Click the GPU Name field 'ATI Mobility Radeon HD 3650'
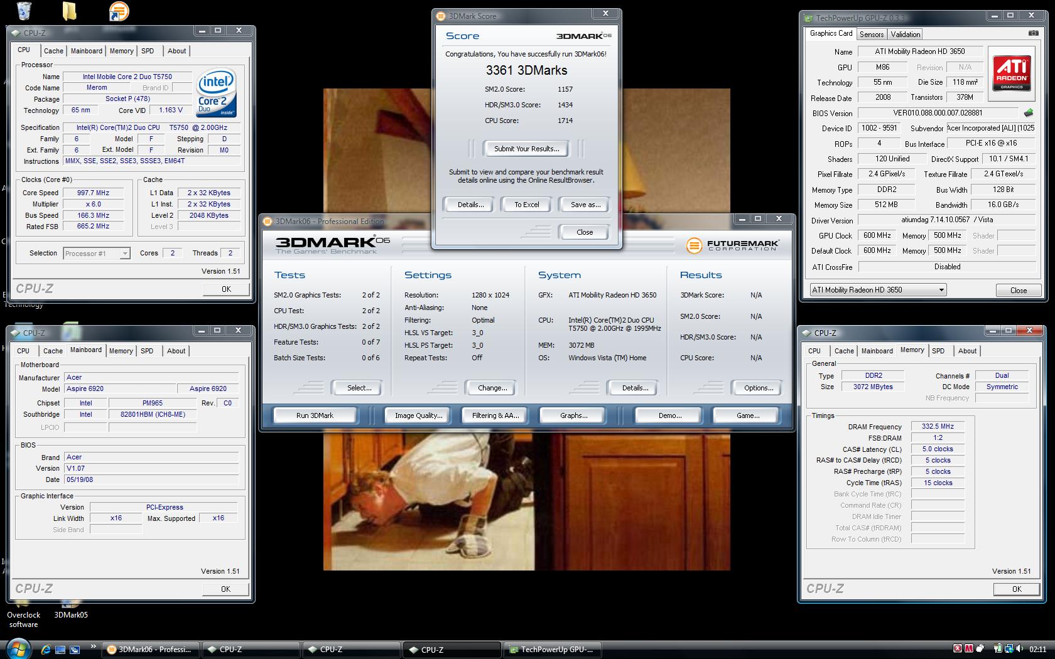1055x659 pixels. click(919, 51)
